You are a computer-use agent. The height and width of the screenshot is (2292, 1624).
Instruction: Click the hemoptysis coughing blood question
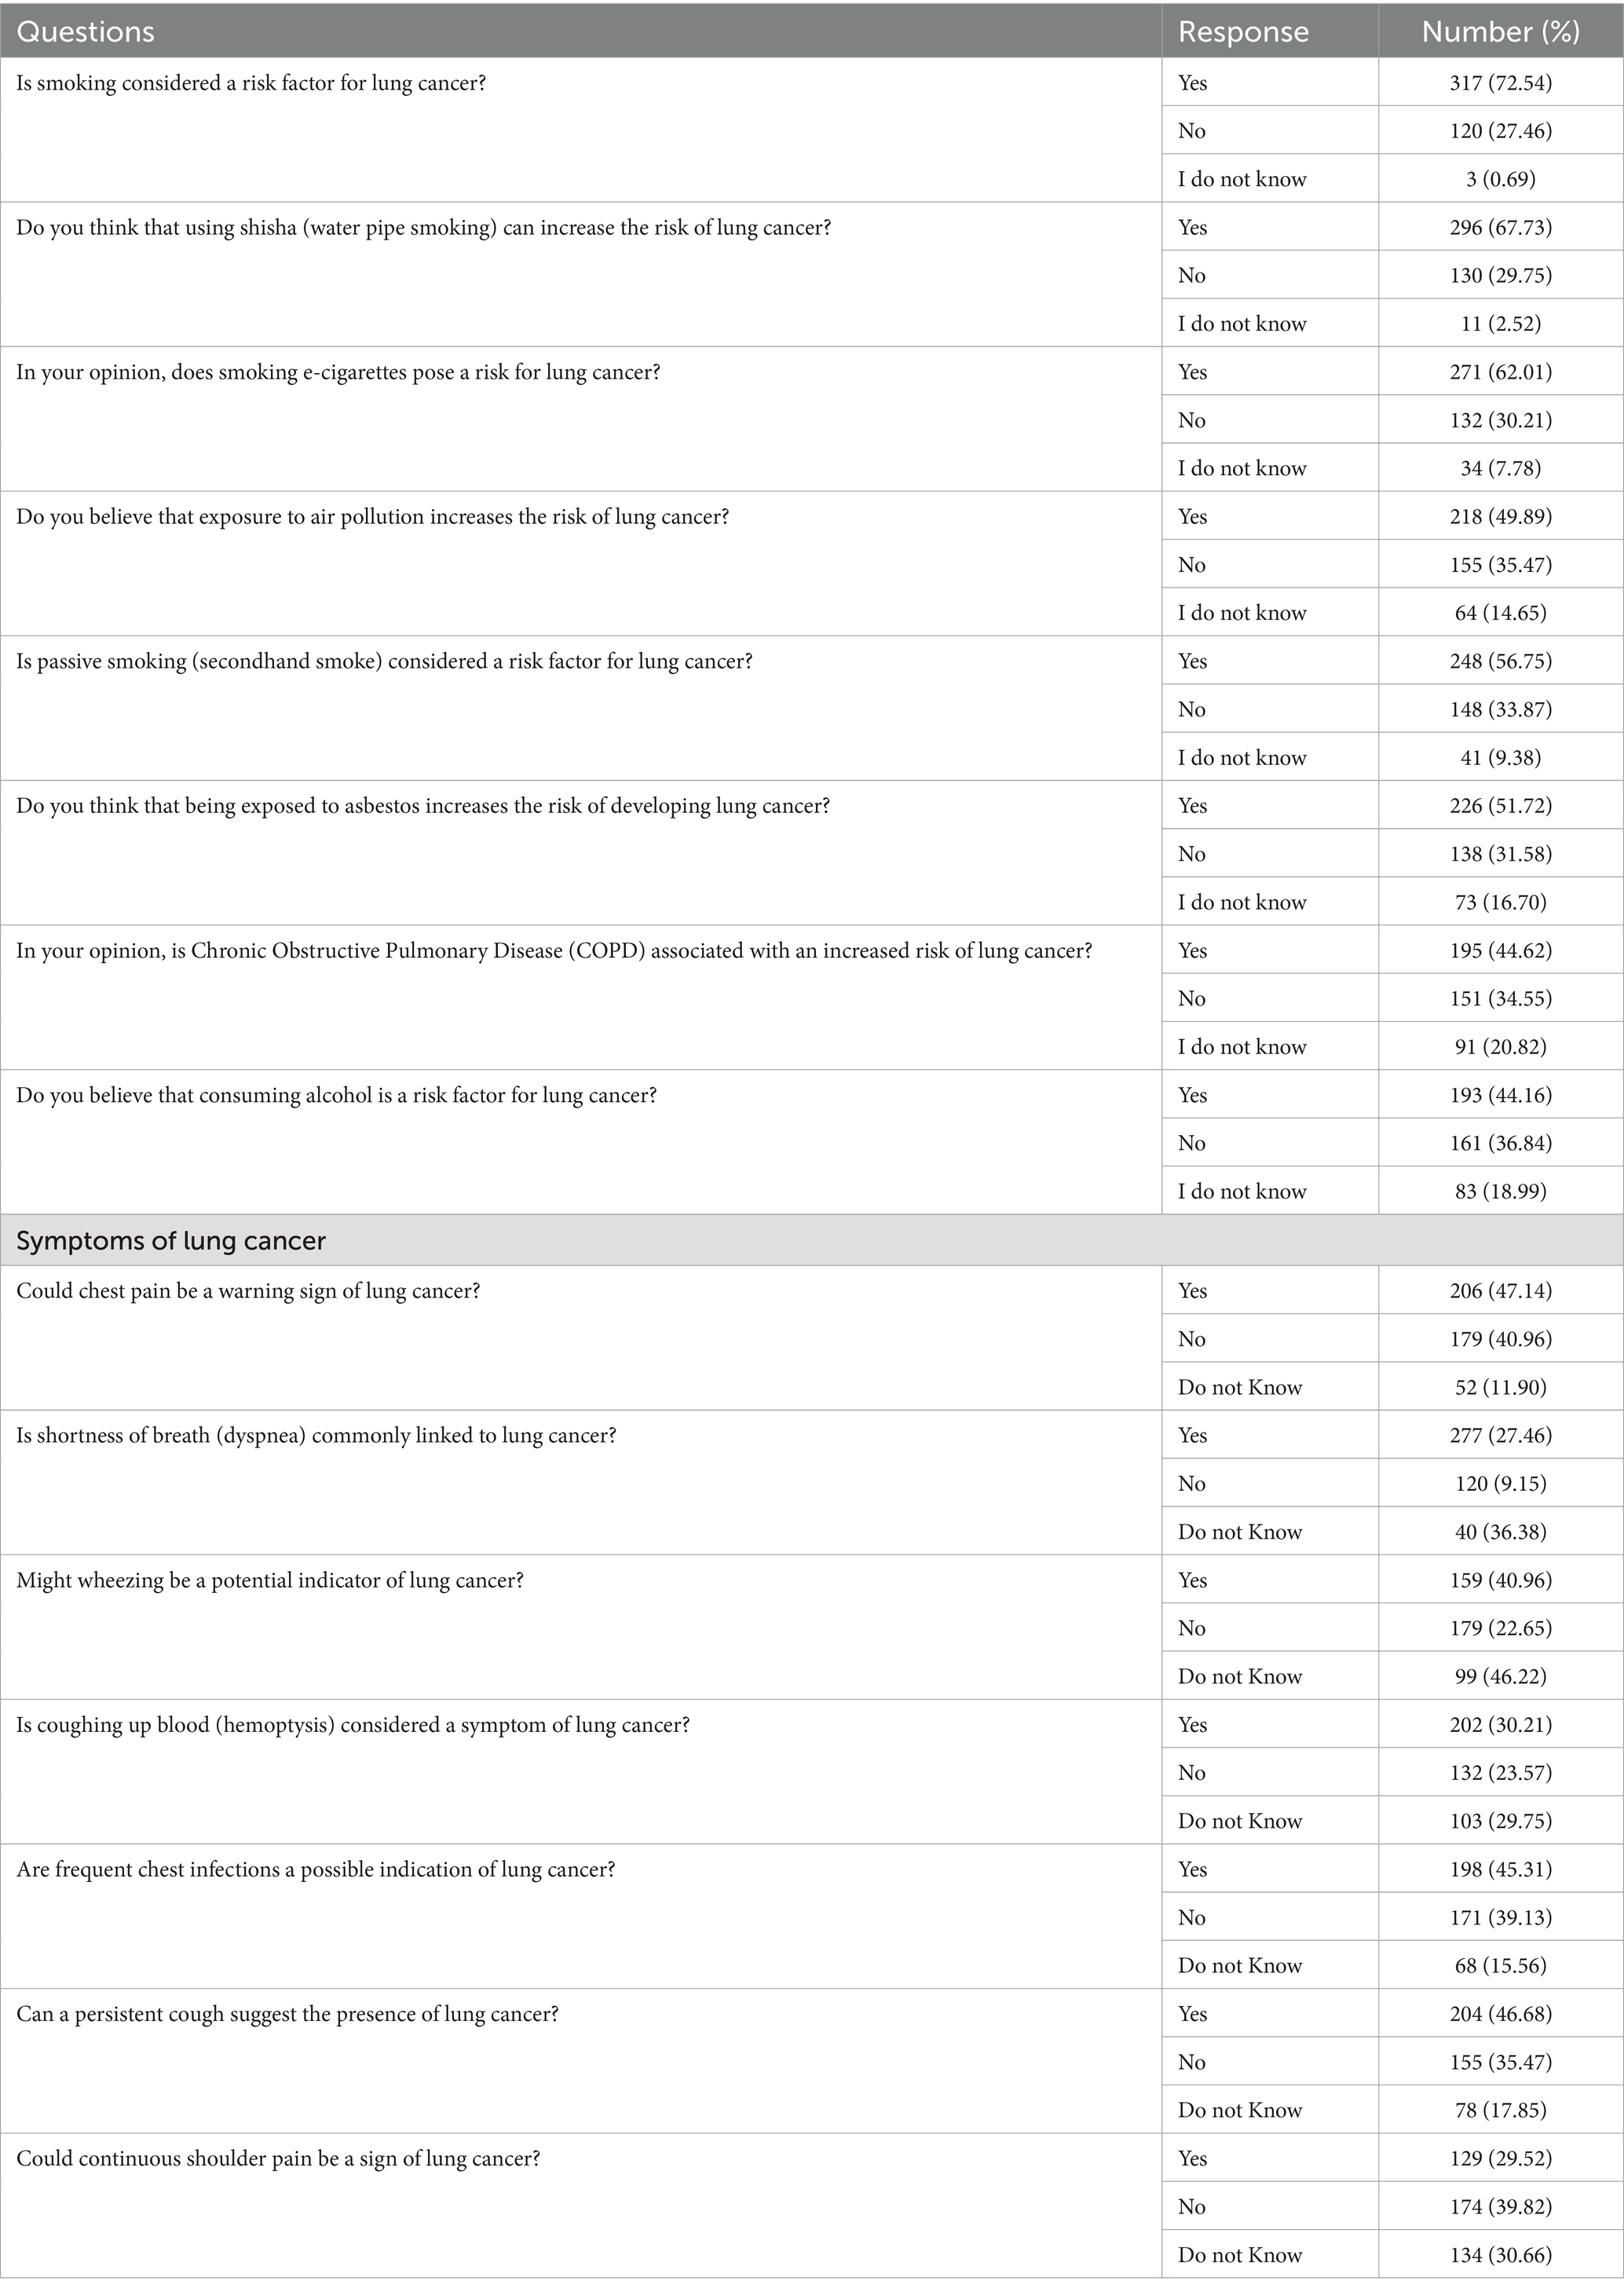[353, 1725]
